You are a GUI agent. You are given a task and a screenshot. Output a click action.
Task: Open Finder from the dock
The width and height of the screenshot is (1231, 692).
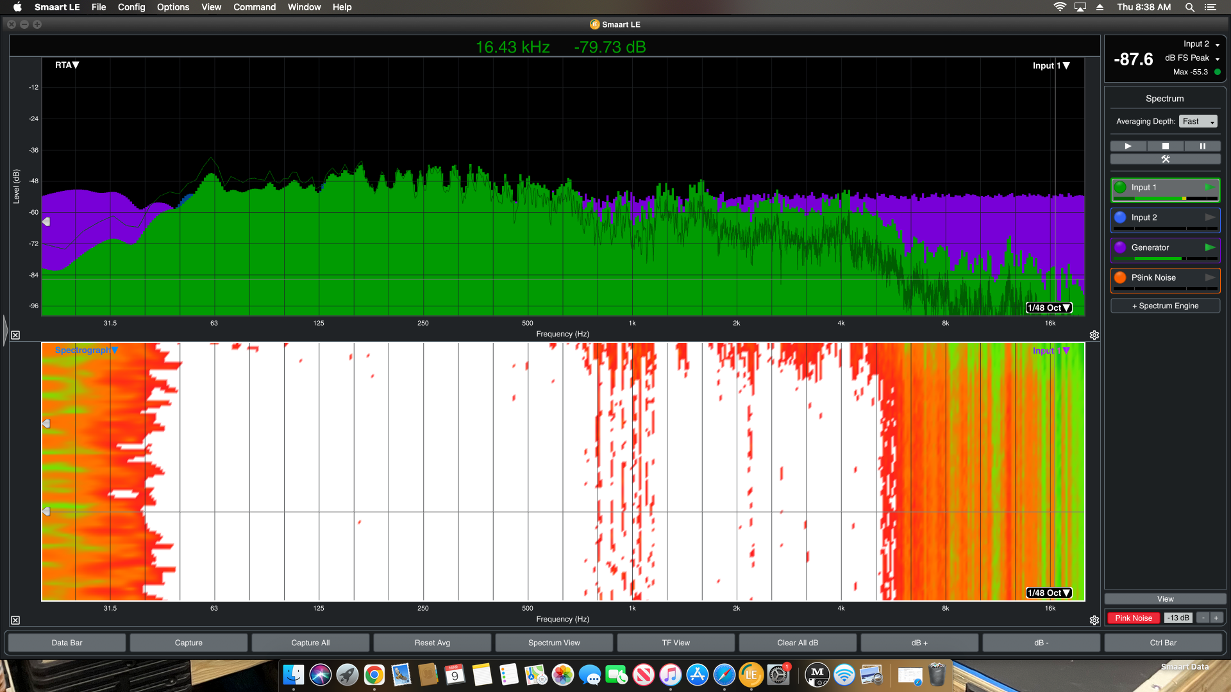click(294, 675)
